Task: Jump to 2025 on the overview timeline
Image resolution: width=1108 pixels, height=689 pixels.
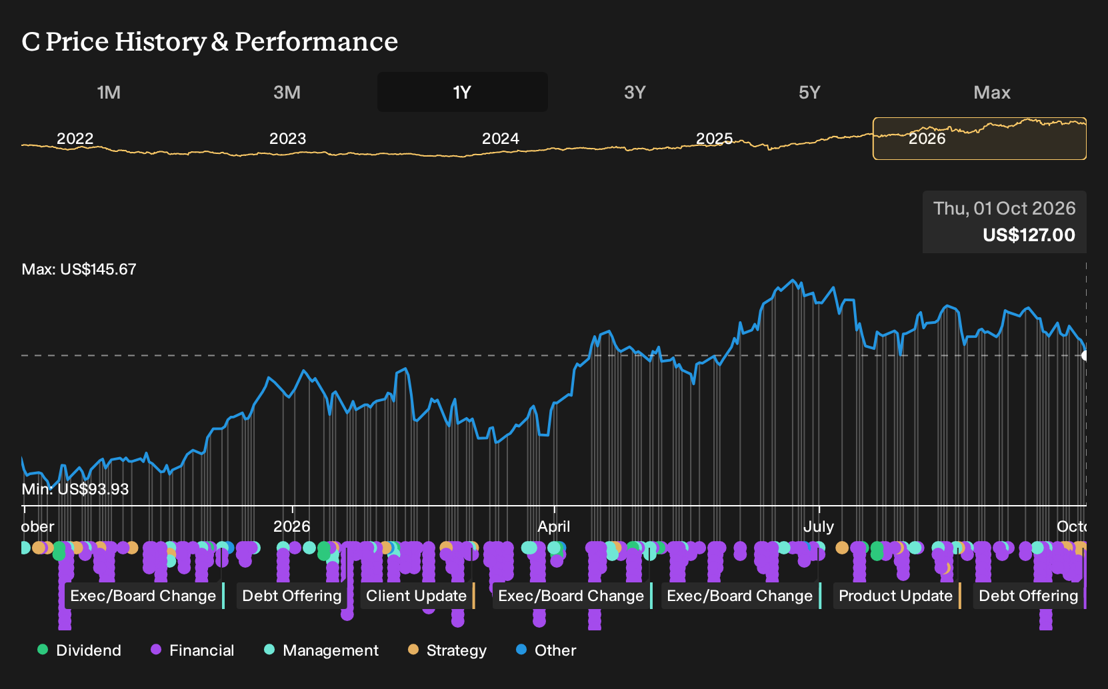Action: point(714,139)
